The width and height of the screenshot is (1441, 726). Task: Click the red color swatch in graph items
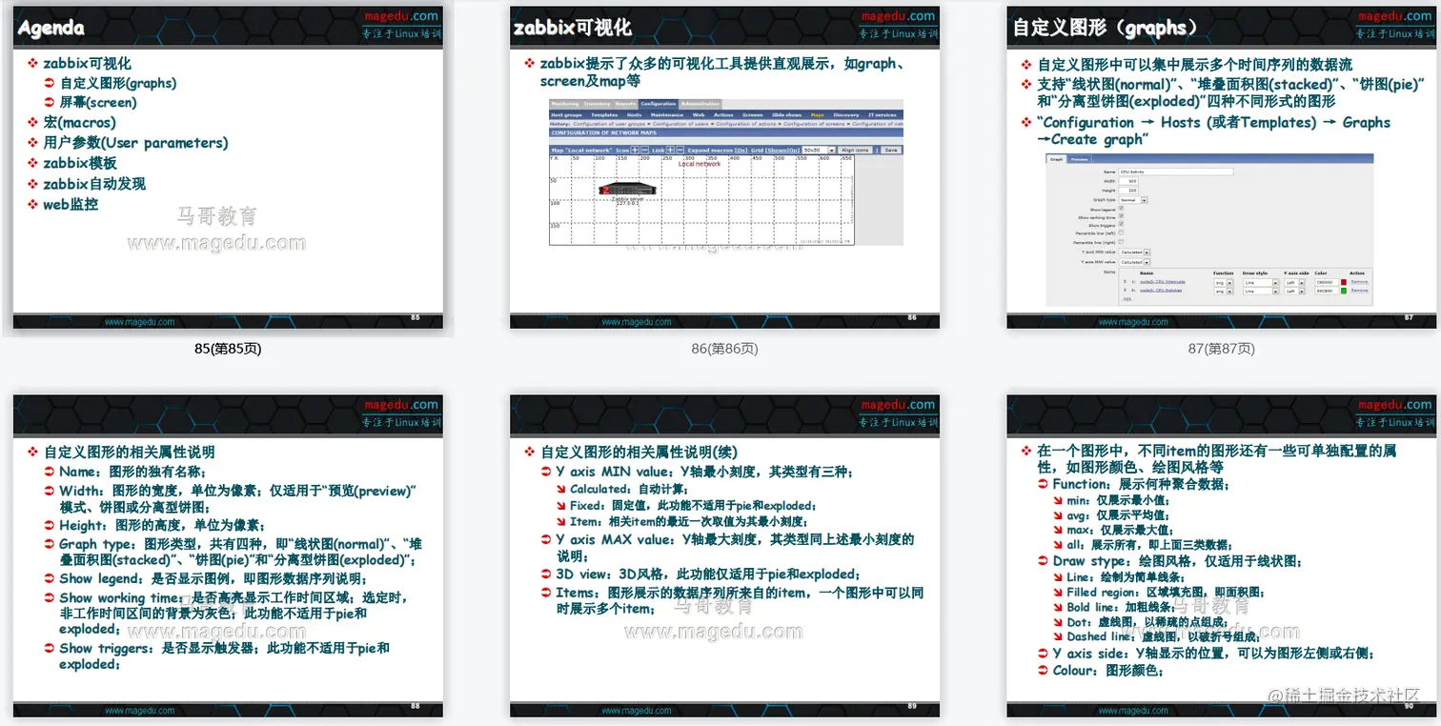(1344, 282)
